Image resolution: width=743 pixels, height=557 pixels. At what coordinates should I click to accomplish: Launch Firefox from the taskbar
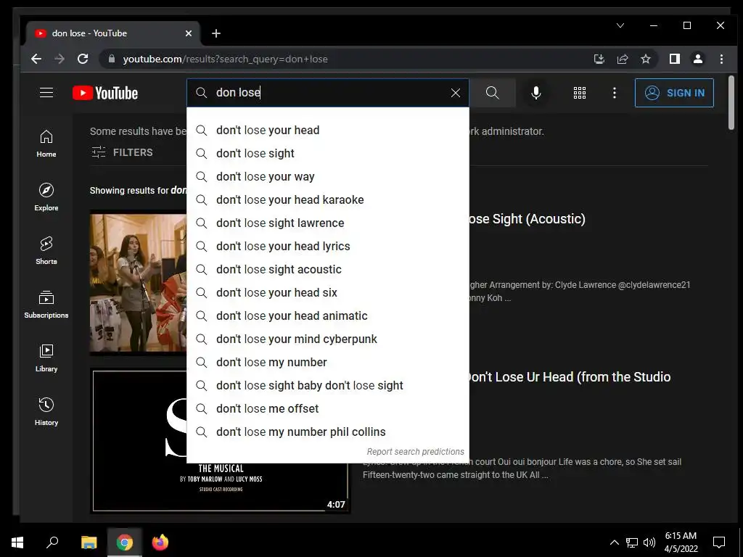[160, 542]
